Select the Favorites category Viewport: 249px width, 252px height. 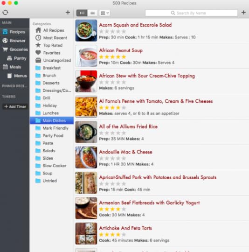pyautogui.click(x=52, y=53)
